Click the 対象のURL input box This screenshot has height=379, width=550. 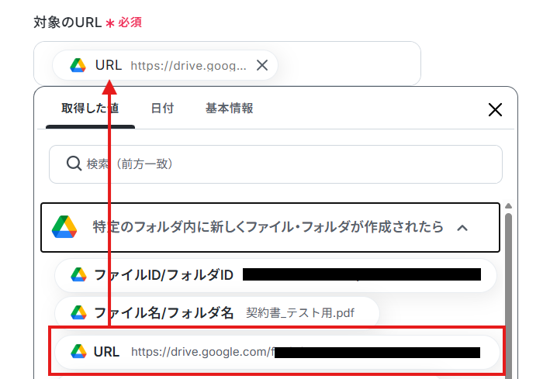click(x=227, y=64)
